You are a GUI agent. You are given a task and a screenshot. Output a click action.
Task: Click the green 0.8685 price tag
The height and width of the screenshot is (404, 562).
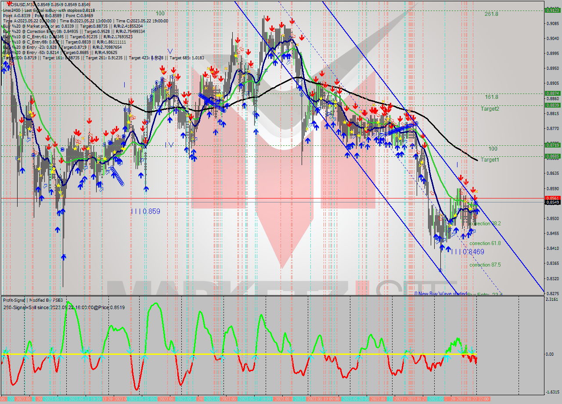tap(552, 156)
